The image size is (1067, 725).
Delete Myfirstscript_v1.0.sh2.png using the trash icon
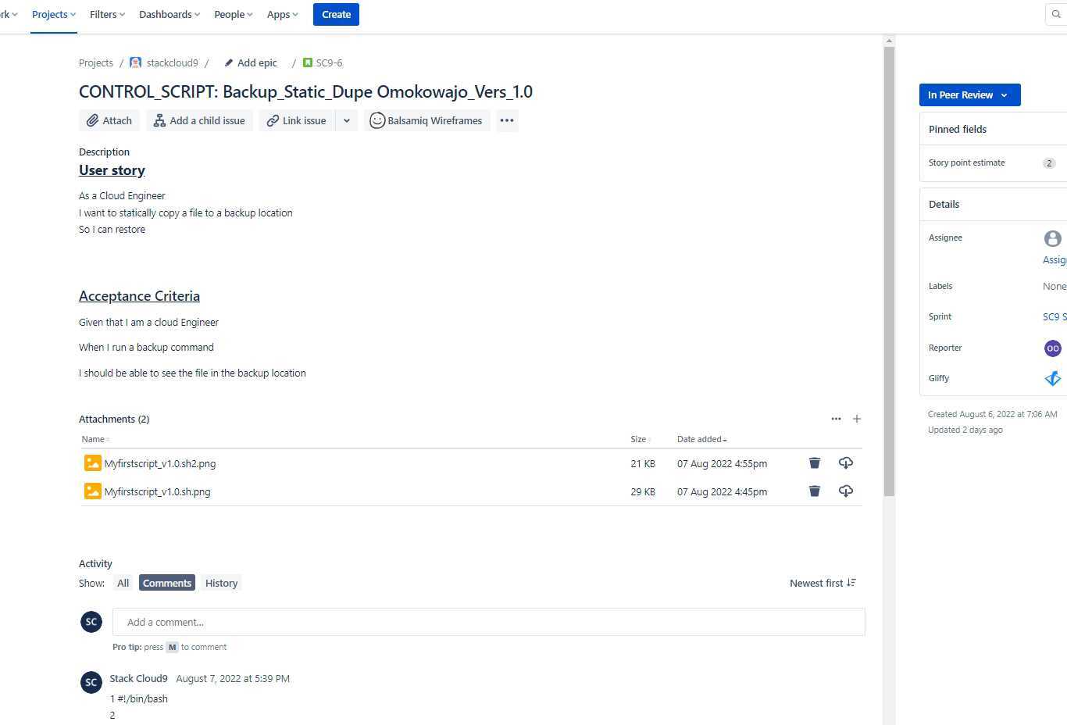coord(814,462)
